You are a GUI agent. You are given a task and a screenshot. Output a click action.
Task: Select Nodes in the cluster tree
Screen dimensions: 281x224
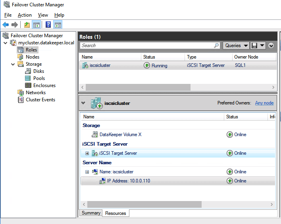point(32,57)
